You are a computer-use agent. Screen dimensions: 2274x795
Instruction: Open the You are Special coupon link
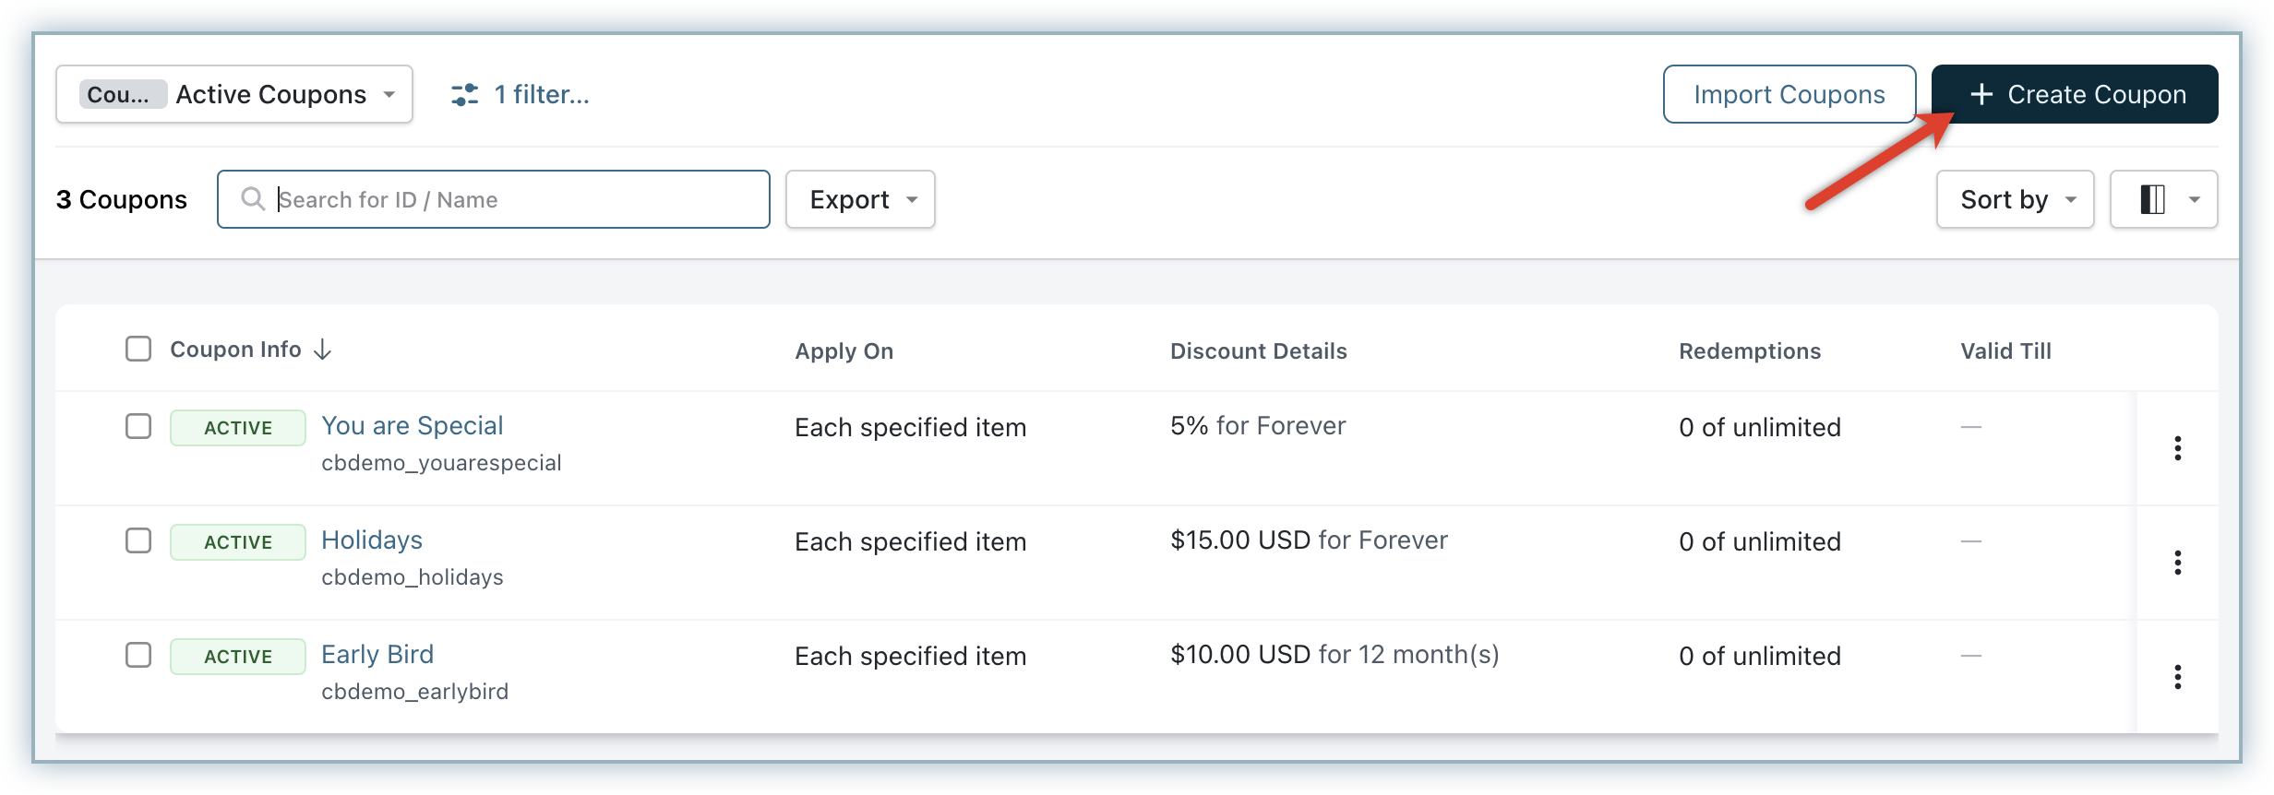tap(413, 426)
